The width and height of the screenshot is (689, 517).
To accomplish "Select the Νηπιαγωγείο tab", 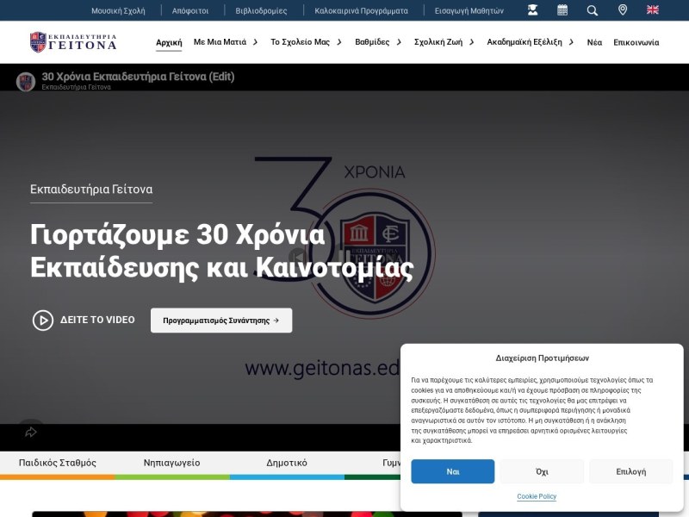I will pyautogui.click(x=171, y=463).
